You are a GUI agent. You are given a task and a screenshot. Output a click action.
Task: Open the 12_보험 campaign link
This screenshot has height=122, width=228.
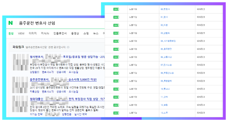click(164, 105)
